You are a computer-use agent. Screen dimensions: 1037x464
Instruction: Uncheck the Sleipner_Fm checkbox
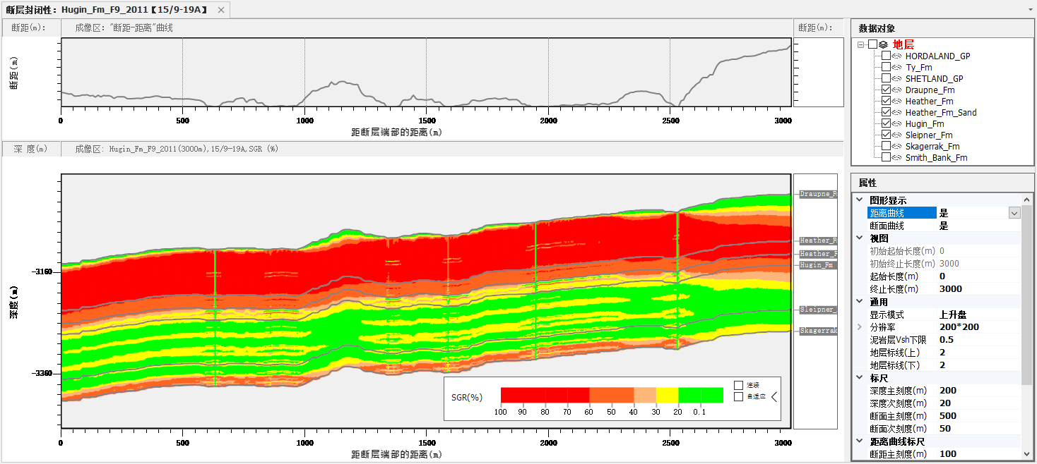(886, 135)
